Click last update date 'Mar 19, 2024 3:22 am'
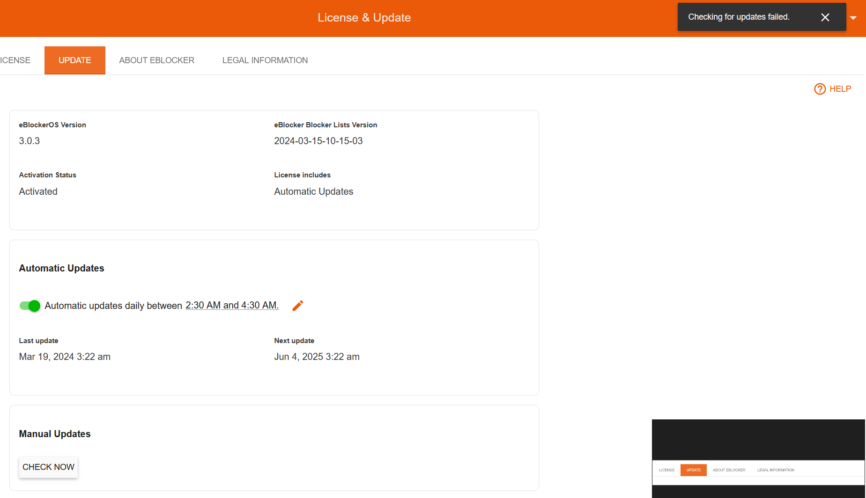 [65, 357]
